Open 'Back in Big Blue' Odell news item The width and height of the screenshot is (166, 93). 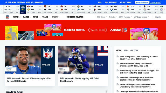tap(139, 58)
